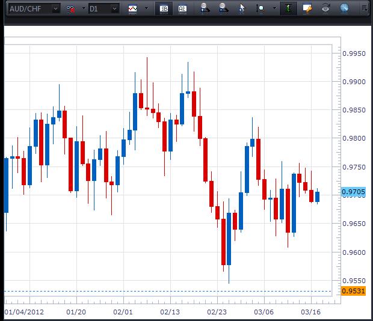
Task: Click the 0.9750 price axis label
Action: click(x=354, y=167)
